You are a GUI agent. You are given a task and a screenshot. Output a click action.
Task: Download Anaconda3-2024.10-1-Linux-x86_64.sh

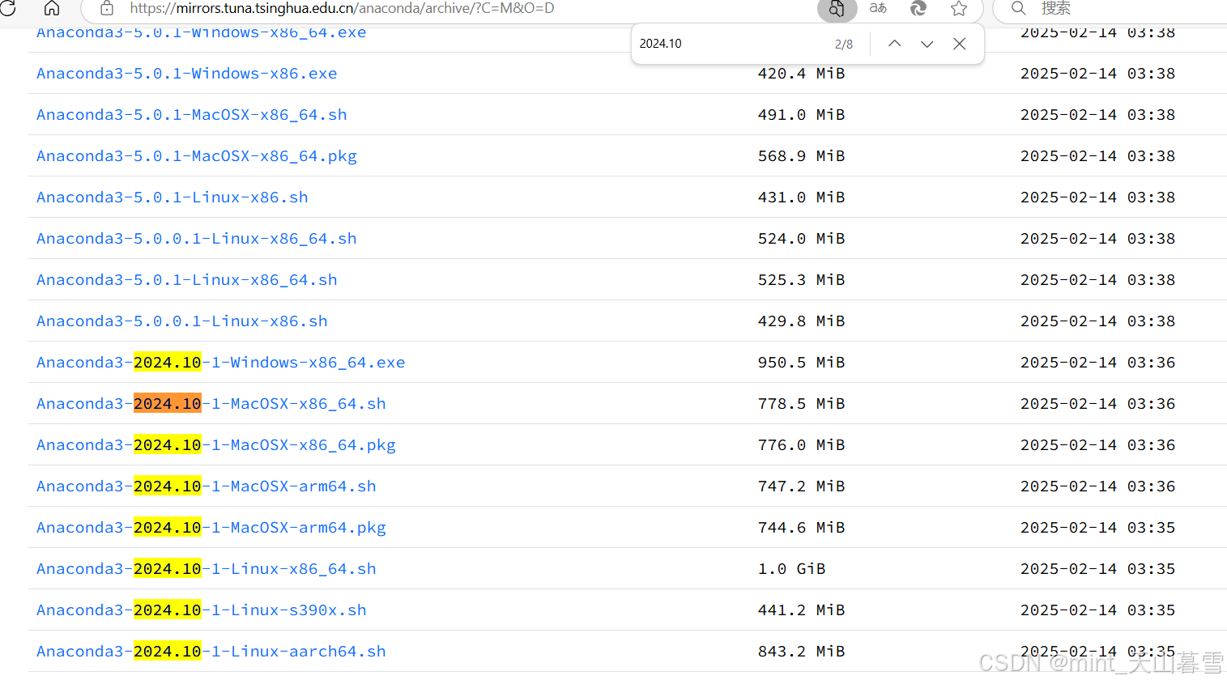206,569
